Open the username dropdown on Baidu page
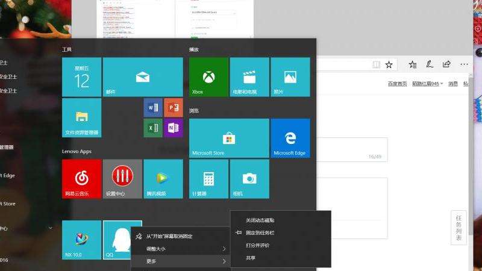The height and width of the screenshot is (271, 482). click(427, 84)
